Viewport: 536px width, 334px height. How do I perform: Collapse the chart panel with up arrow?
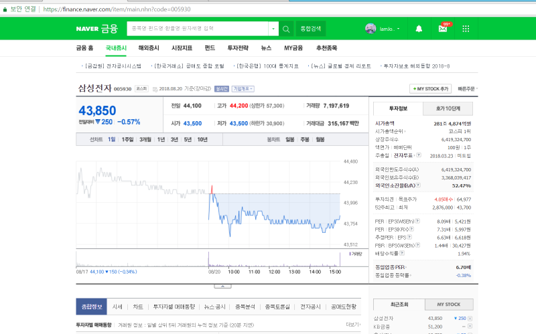point(222,286)
